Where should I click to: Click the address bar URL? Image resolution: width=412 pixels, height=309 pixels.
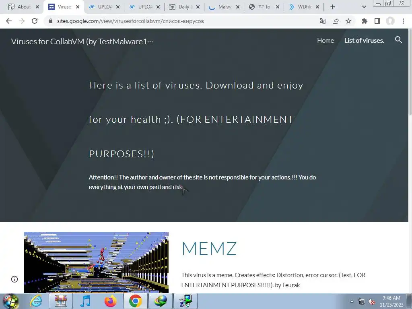[x=130, y=21]
